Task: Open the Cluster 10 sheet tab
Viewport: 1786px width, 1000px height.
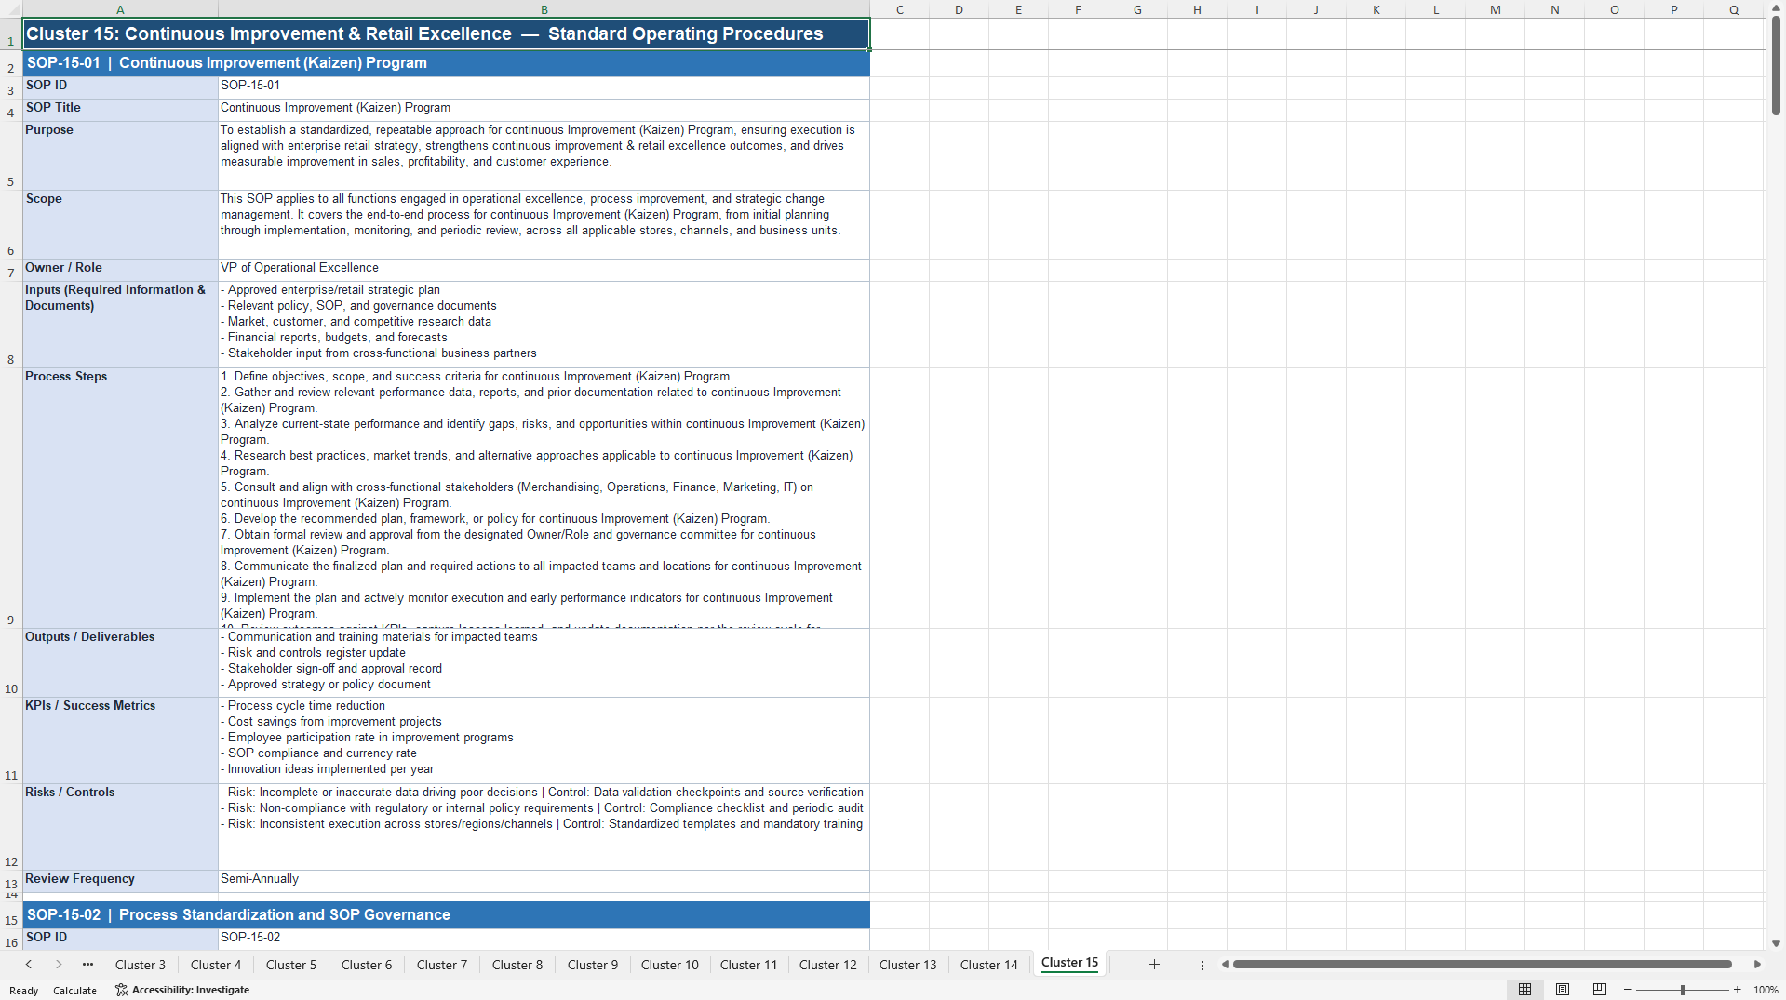Action: [x=670, y=965]
